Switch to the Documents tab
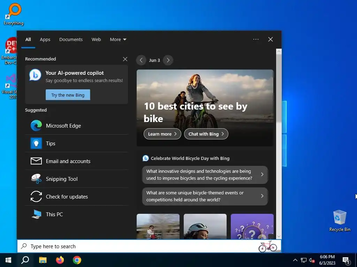This screenshot has height=267, width=357. point(71,40)
